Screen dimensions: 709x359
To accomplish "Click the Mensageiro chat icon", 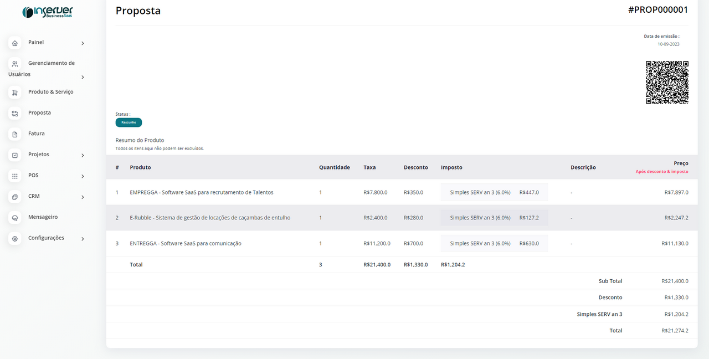I will click(15, 218).
